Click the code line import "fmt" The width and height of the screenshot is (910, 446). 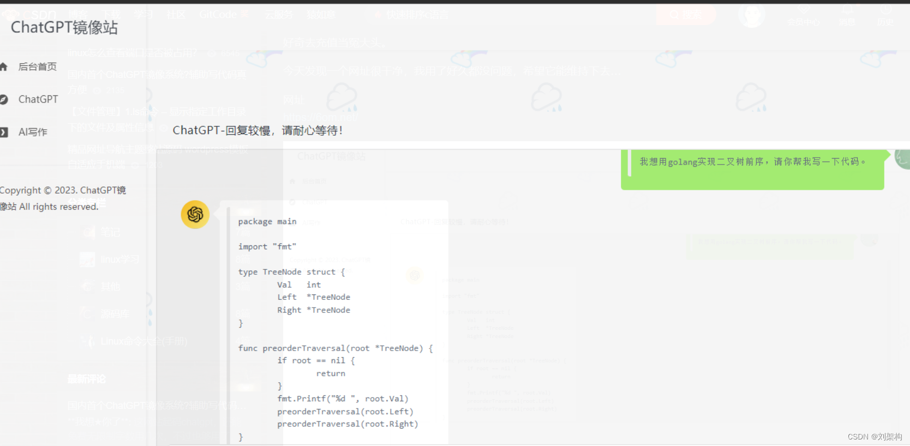267,246
